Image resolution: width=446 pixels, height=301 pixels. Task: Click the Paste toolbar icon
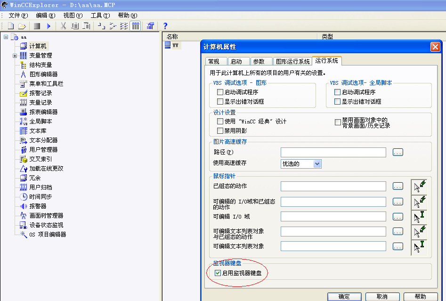pyautogui.click(x=86, y=26)
